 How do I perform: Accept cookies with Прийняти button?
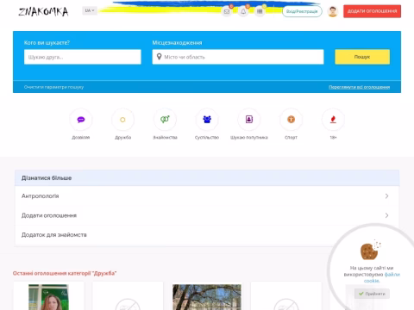pyautogui.click(x=372, y=294)
